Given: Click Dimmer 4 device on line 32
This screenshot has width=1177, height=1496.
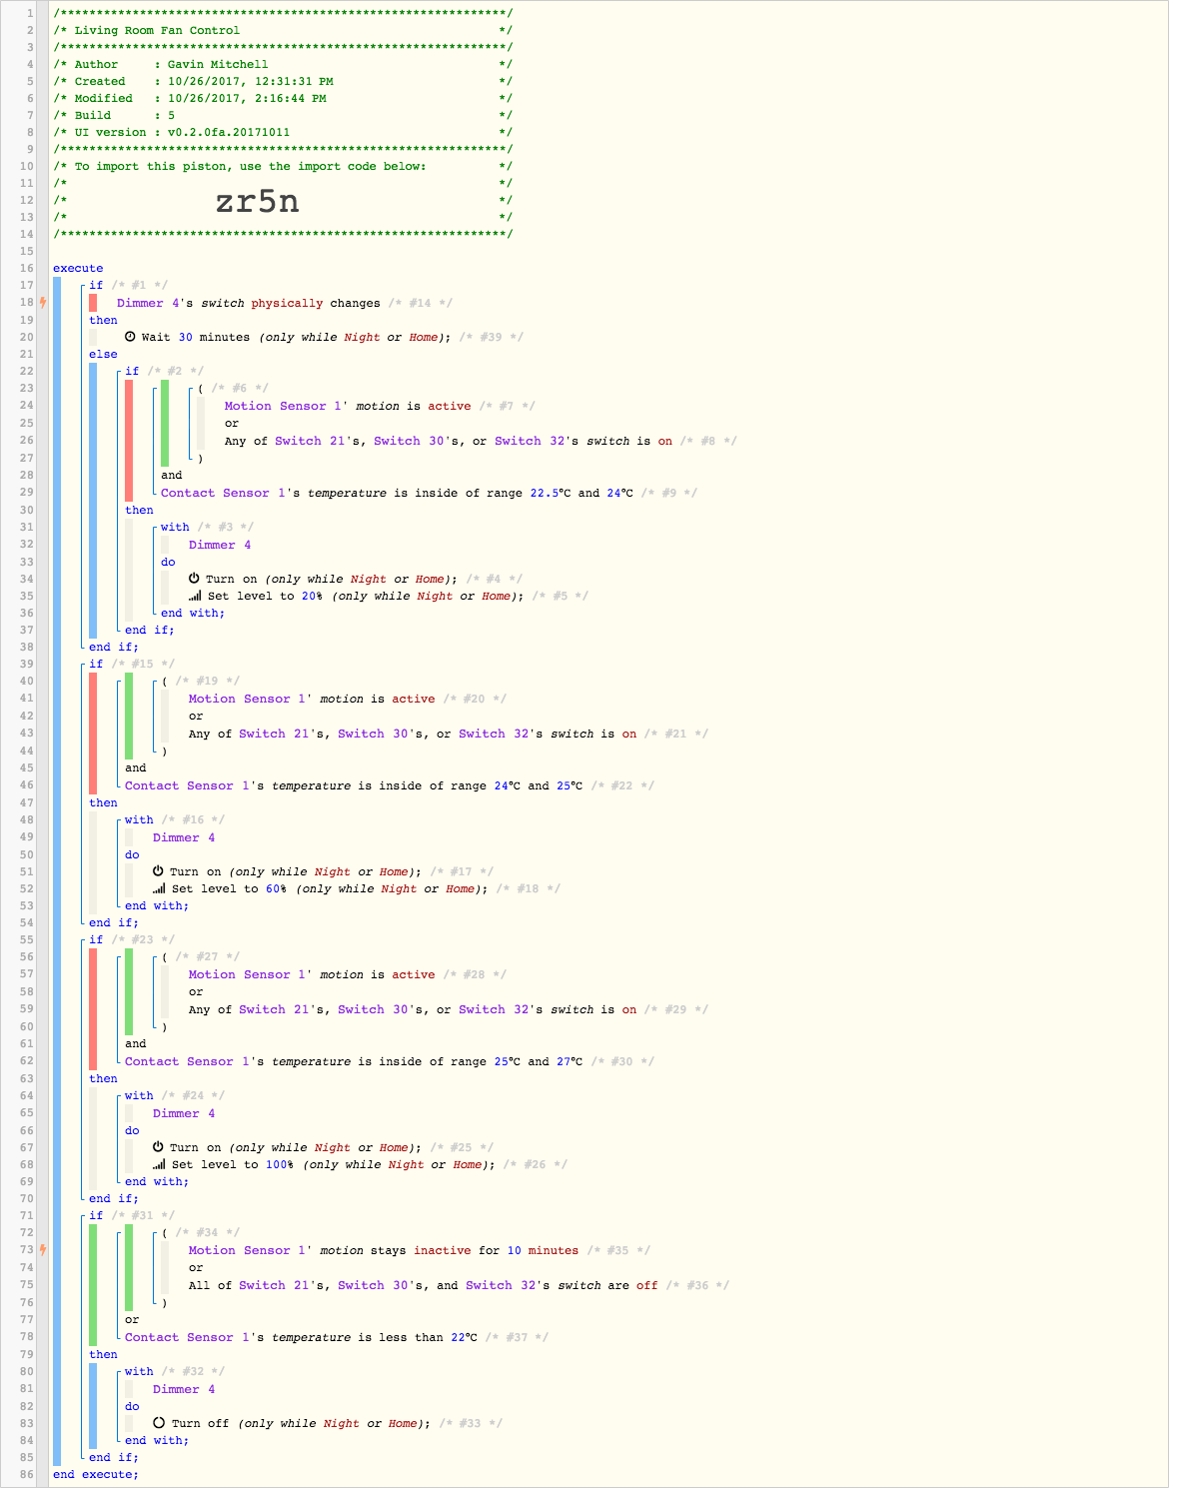Looking at the screenshot, I should [x=220, y=545].
